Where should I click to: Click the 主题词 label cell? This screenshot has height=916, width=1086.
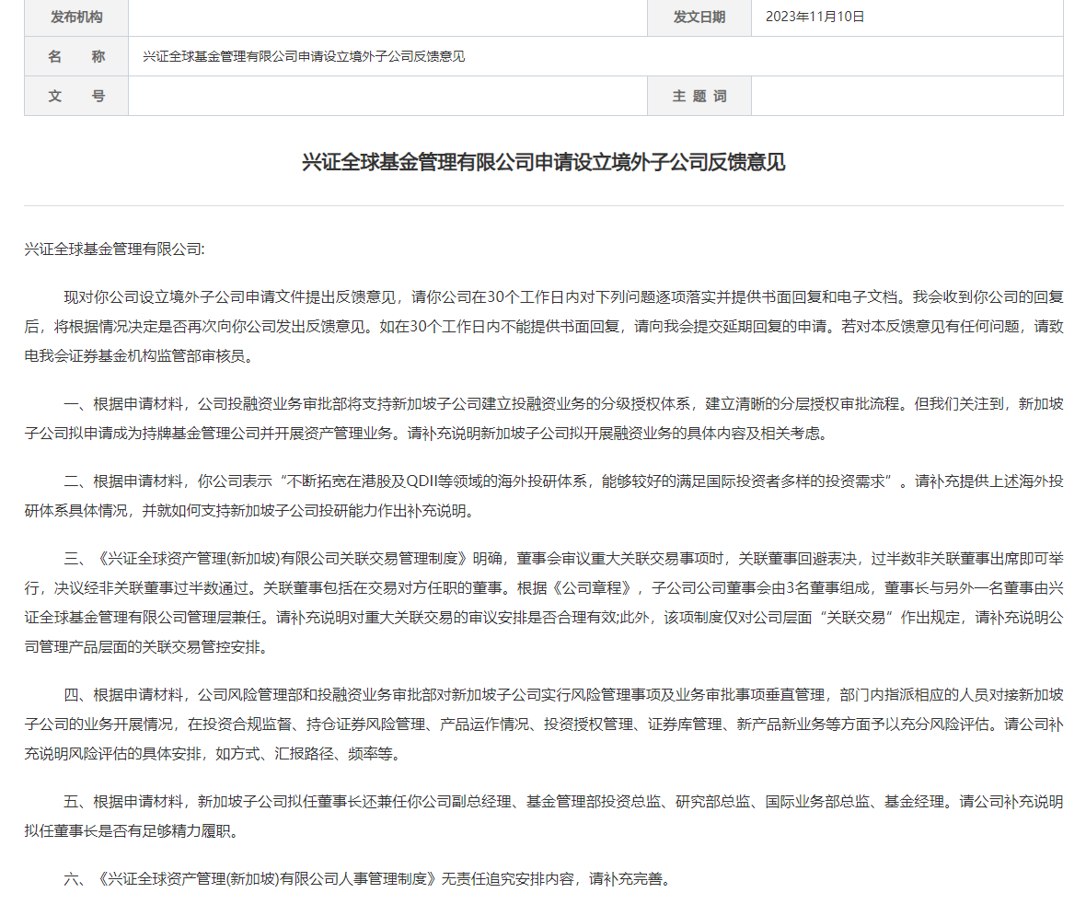(x=699, y=96)
